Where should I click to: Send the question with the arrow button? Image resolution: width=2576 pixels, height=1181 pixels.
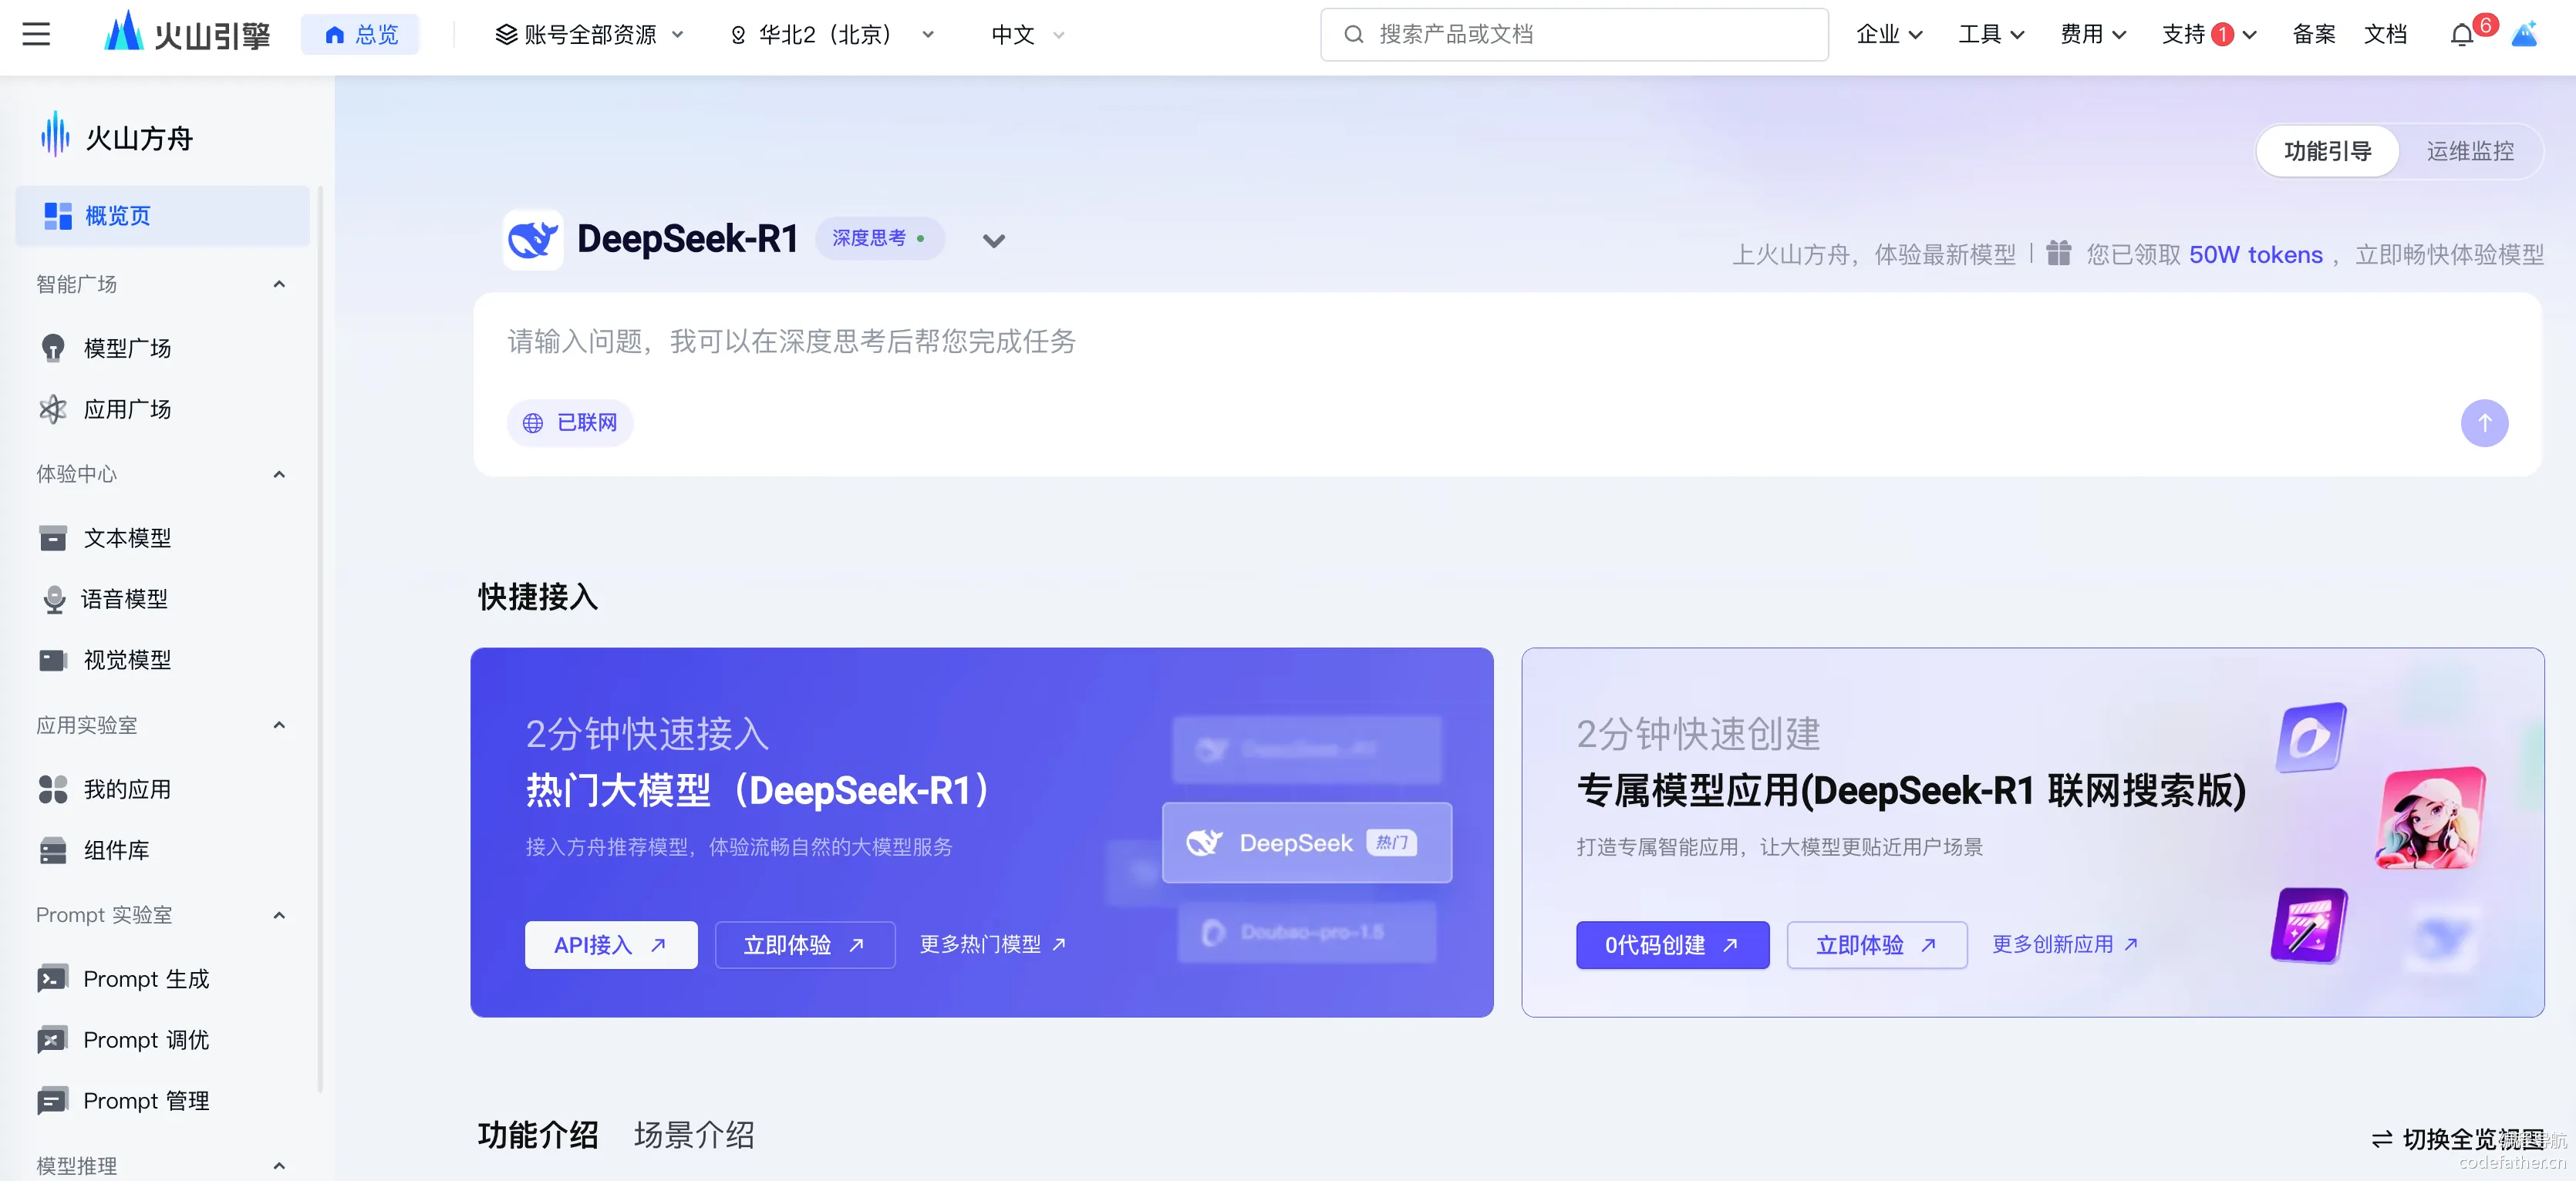point(2484,422)
